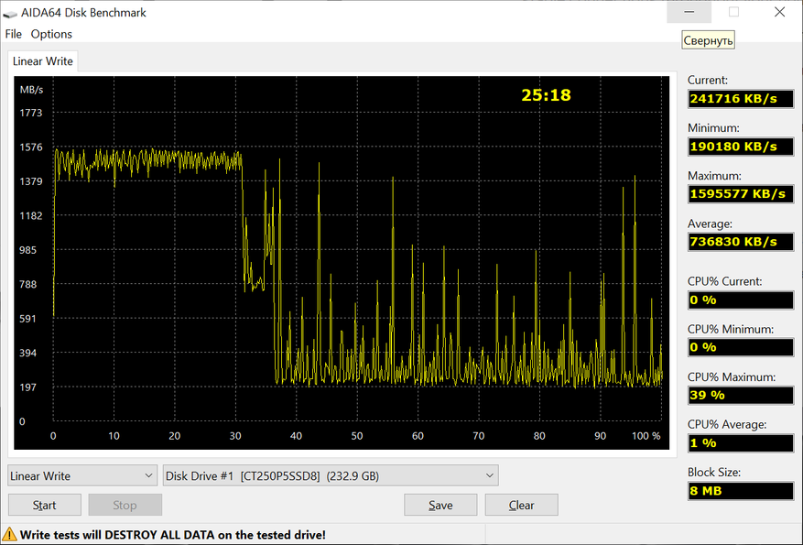
Task: Close the AIDA64 Disk Benchmark window
Action: [778, 13]
